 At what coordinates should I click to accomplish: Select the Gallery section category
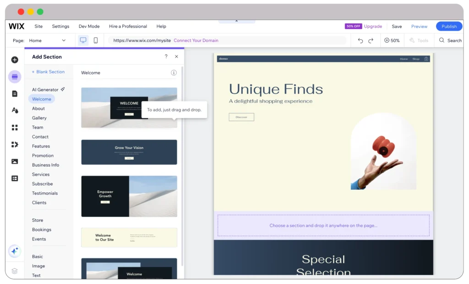39,118
